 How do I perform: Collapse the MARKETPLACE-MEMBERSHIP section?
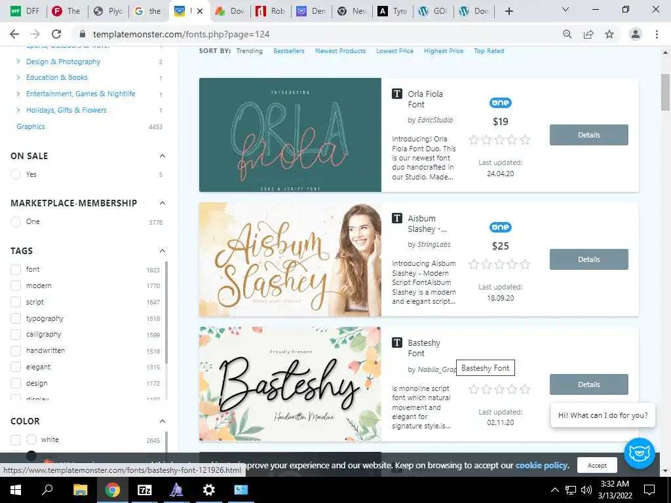(x=163, y=203)
